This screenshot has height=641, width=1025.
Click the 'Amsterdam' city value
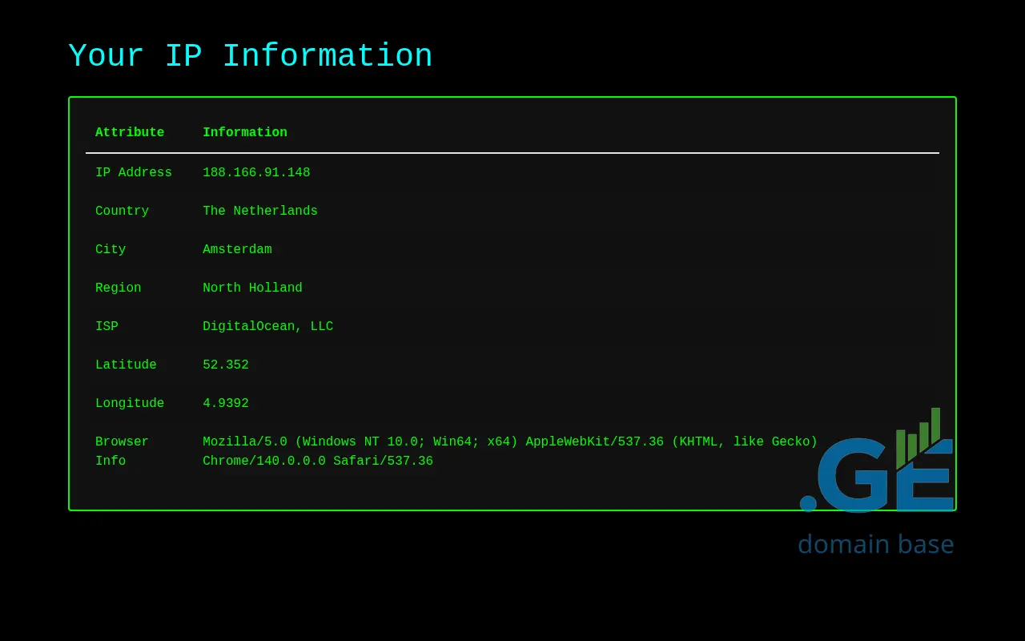coord(237,250)
